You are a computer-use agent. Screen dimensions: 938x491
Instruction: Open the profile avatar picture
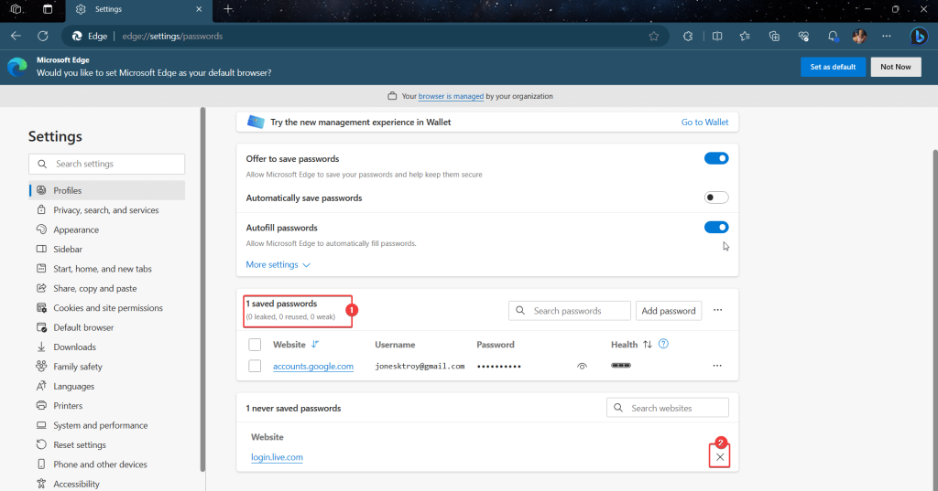pyautogui.click(x=859, y=37)
